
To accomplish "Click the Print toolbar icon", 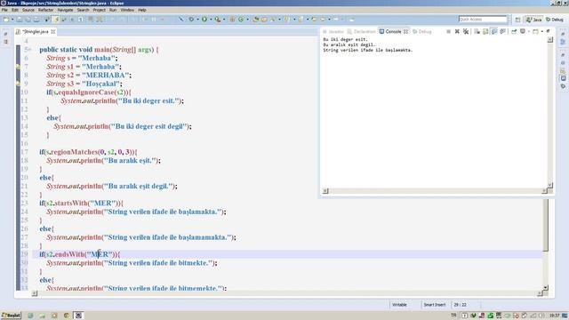I will pyautogui.click(x=36, y=20).
